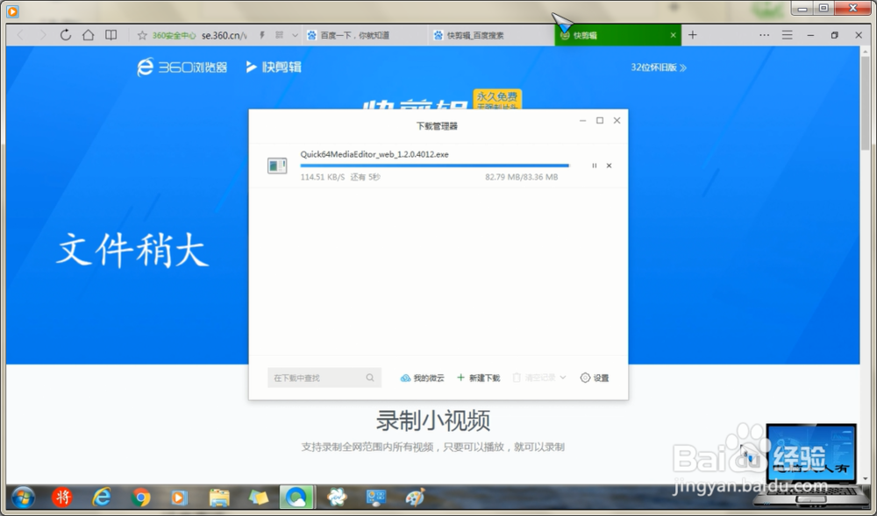The image size is (877, 516).
Task: Expand the 清空记录 dropdown arrow
Action: [x=563, y=378]
